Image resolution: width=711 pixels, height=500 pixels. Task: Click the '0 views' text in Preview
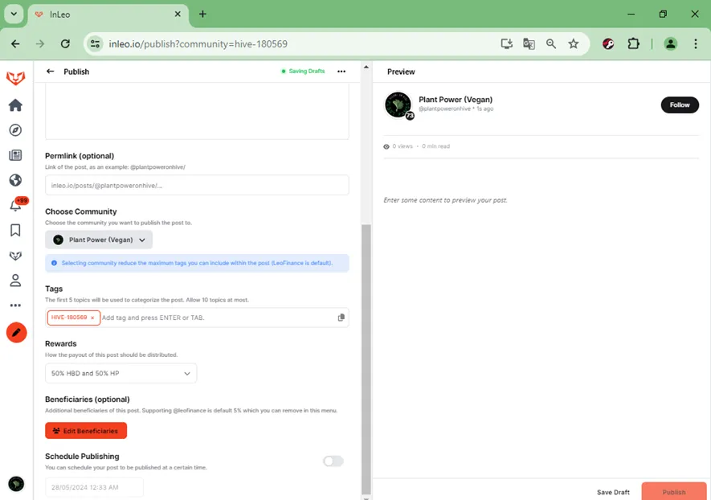coord(402,146)
